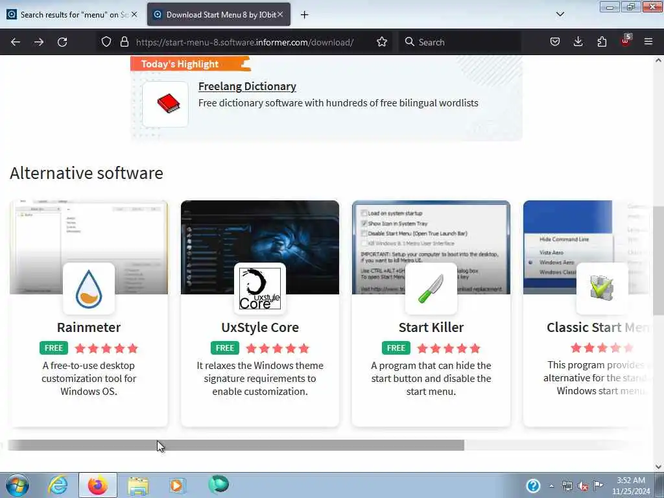Viewport: 664px width, 498px height.
Task: Click the Rainmeter FREE badge
Action: [x=54, y=348]
